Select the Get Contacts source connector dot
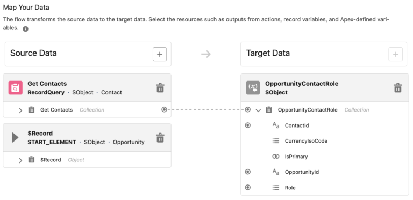Image resolution: width=413 pixels, height=200 pixels. point(164,110)
